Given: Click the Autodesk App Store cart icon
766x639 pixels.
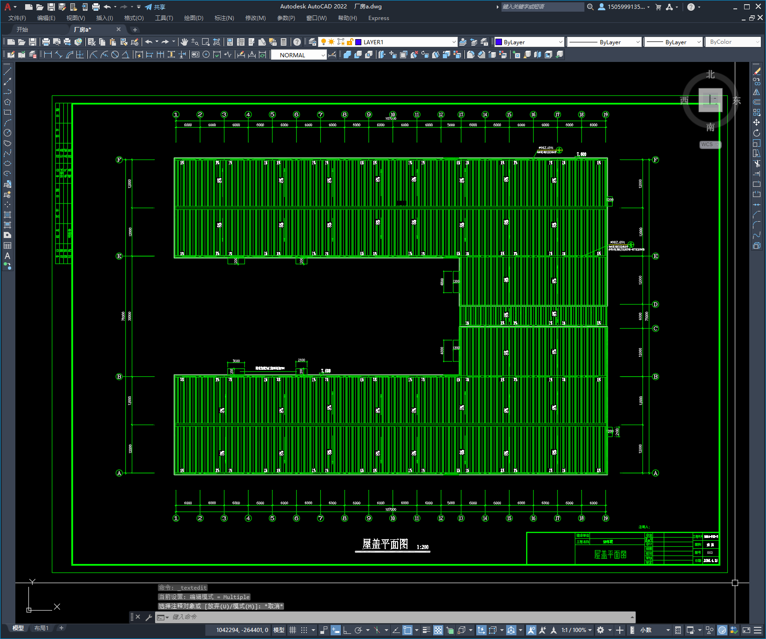Looking at the screenshot, I should click(x=658, y=7).
